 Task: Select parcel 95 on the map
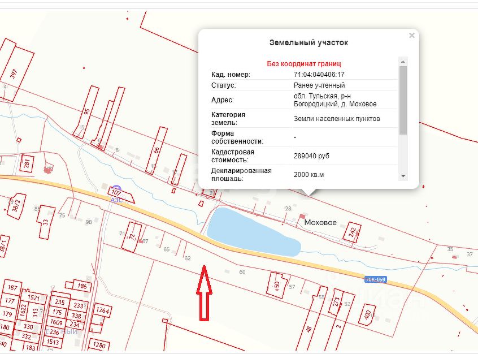pos(86,112)
